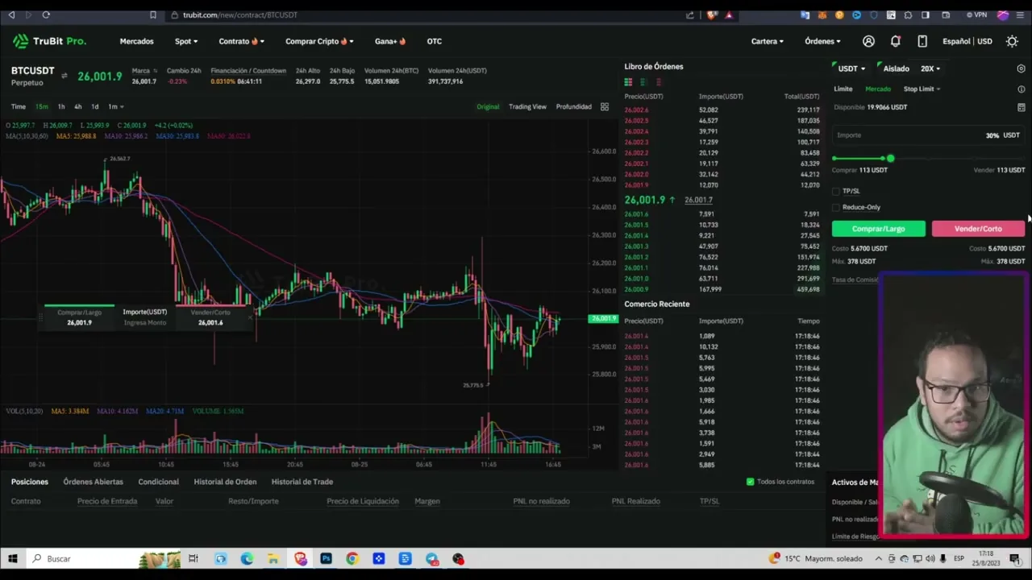Expand the USDT margin currency dropdown

point(851,68)
